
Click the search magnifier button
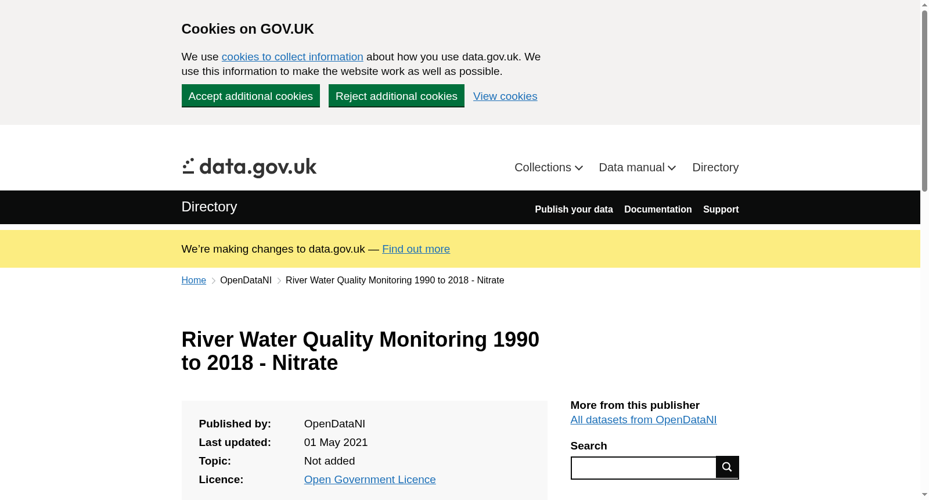point(727,467)
